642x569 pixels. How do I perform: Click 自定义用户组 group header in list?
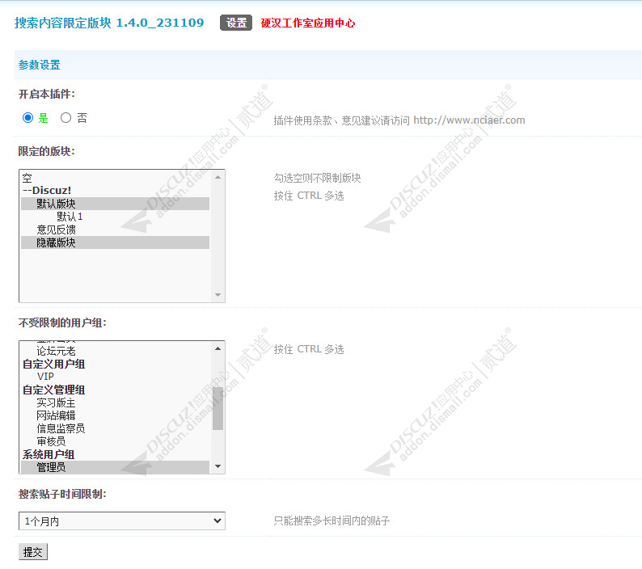click(115, 364)
